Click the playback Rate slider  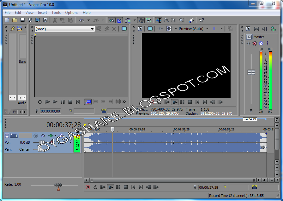(x=58, y=185)
